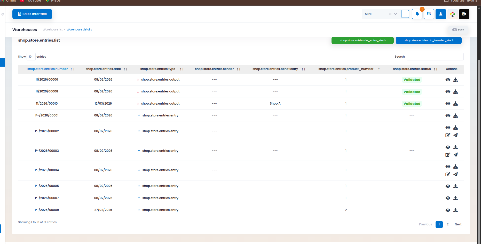Download entry P-/2026/00009
481x244 pixels.
pos(455,210)
